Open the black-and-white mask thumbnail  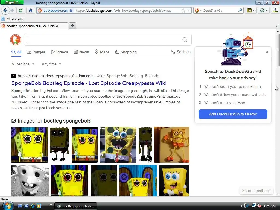(30, 180)
